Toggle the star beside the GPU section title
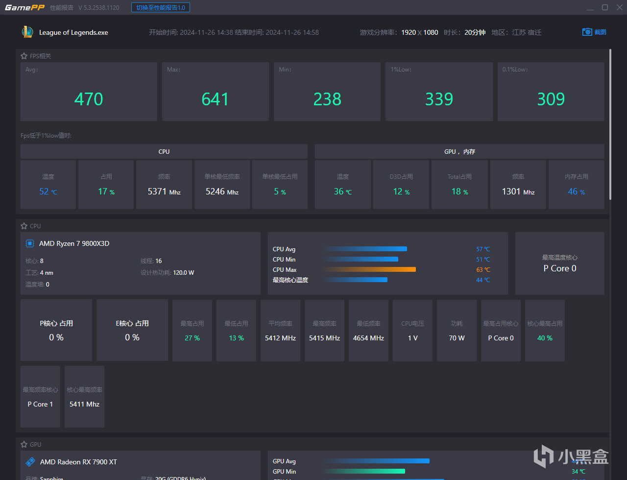The width and height of the screenshot is (627, 480). tap(24, 444)
